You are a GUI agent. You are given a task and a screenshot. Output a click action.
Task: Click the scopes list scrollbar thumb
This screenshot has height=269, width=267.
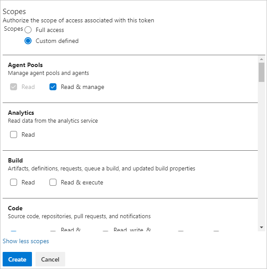pyautogui.click(x=261, y=72)
